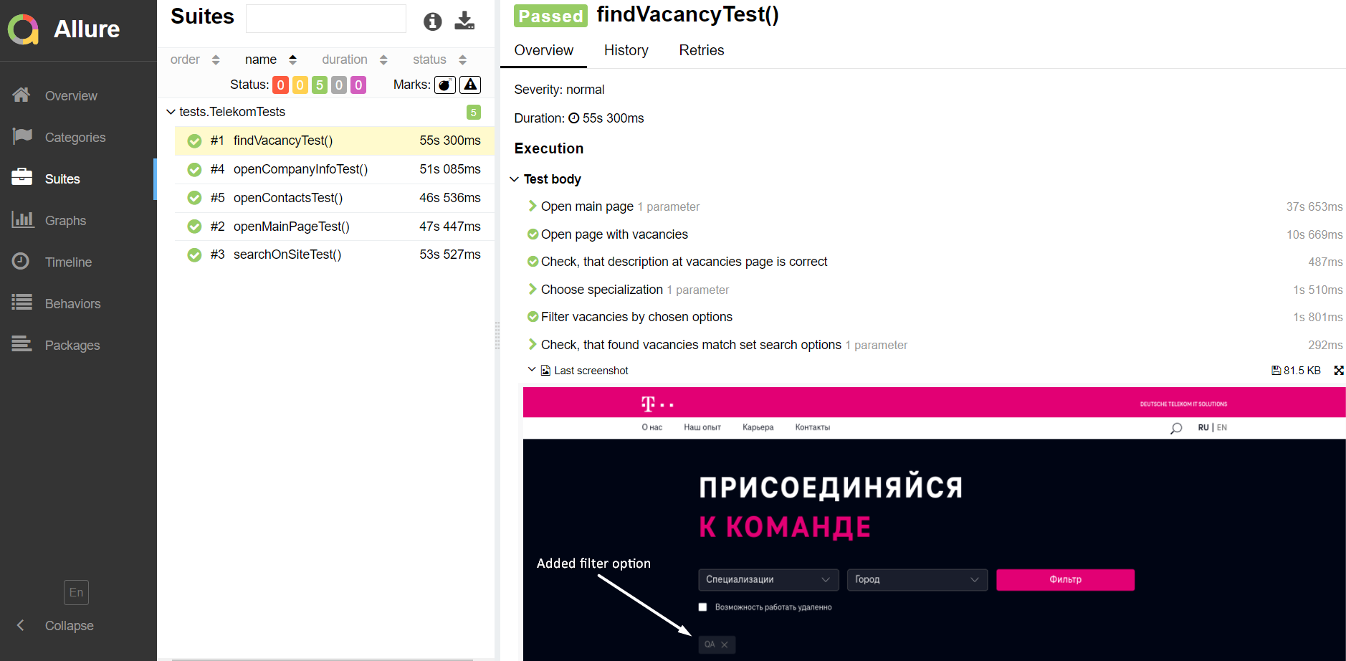Select openMainPageTest() row
Screen dimensions: 1346x661
click(x=335, y=227)
